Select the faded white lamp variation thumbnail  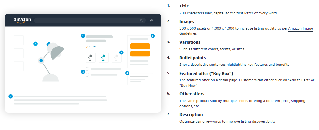[116, 58]
